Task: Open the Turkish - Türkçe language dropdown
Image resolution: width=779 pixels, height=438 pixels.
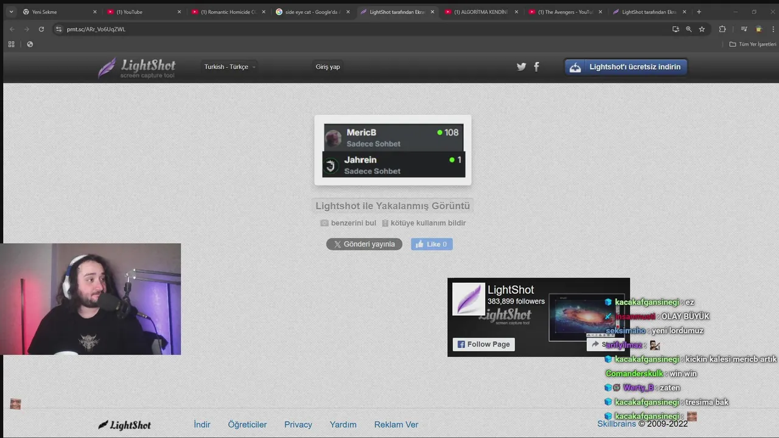Action: point(229,67)
